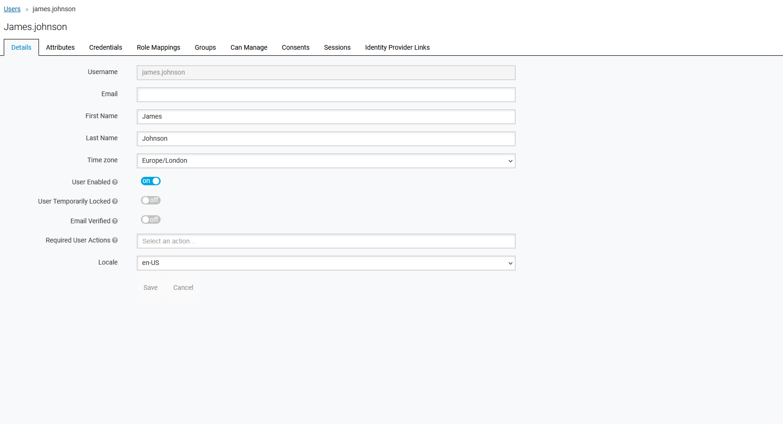Click help icon next to Email Verified
The width and height of the screenshot is (783, 424).
(115, 221)
